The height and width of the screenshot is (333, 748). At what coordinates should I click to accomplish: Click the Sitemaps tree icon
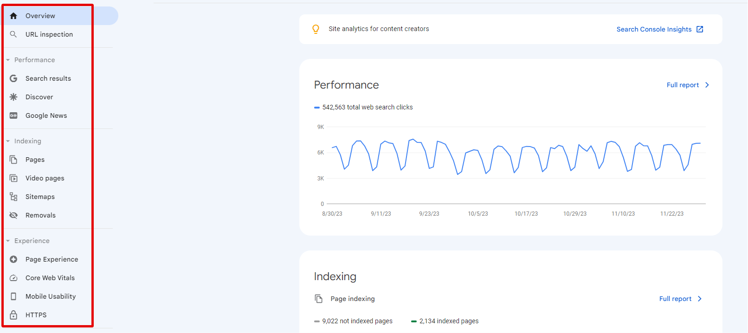(13, 197)
